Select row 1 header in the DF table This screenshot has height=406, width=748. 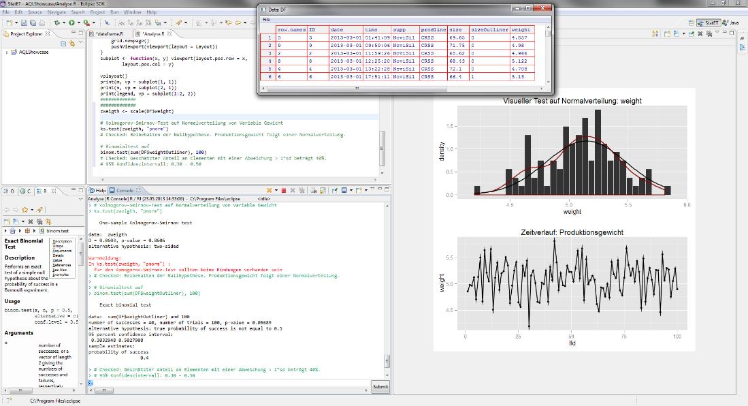[x=269, y=37]
